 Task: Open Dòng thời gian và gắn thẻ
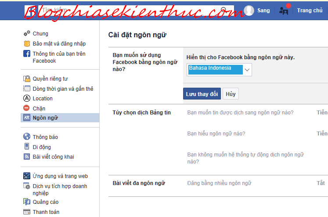point(63,89)
